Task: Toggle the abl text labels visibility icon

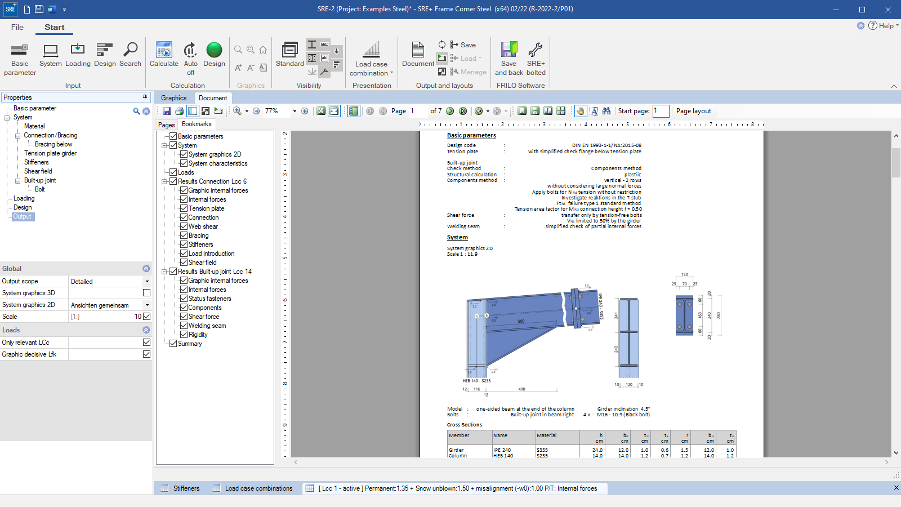Action: [325, 58]
